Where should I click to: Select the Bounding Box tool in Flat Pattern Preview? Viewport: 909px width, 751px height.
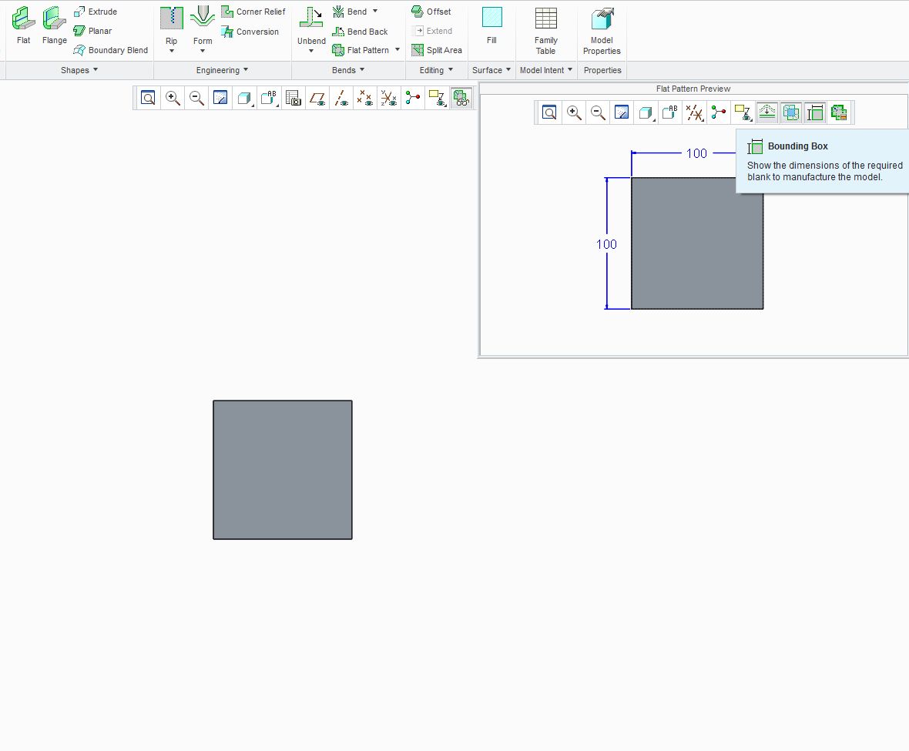point(814,112)
